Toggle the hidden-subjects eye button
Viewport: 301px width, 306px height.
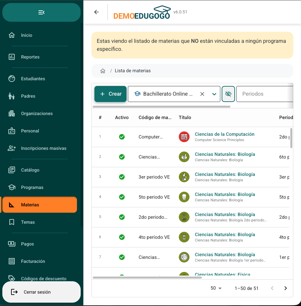[228, 94]
